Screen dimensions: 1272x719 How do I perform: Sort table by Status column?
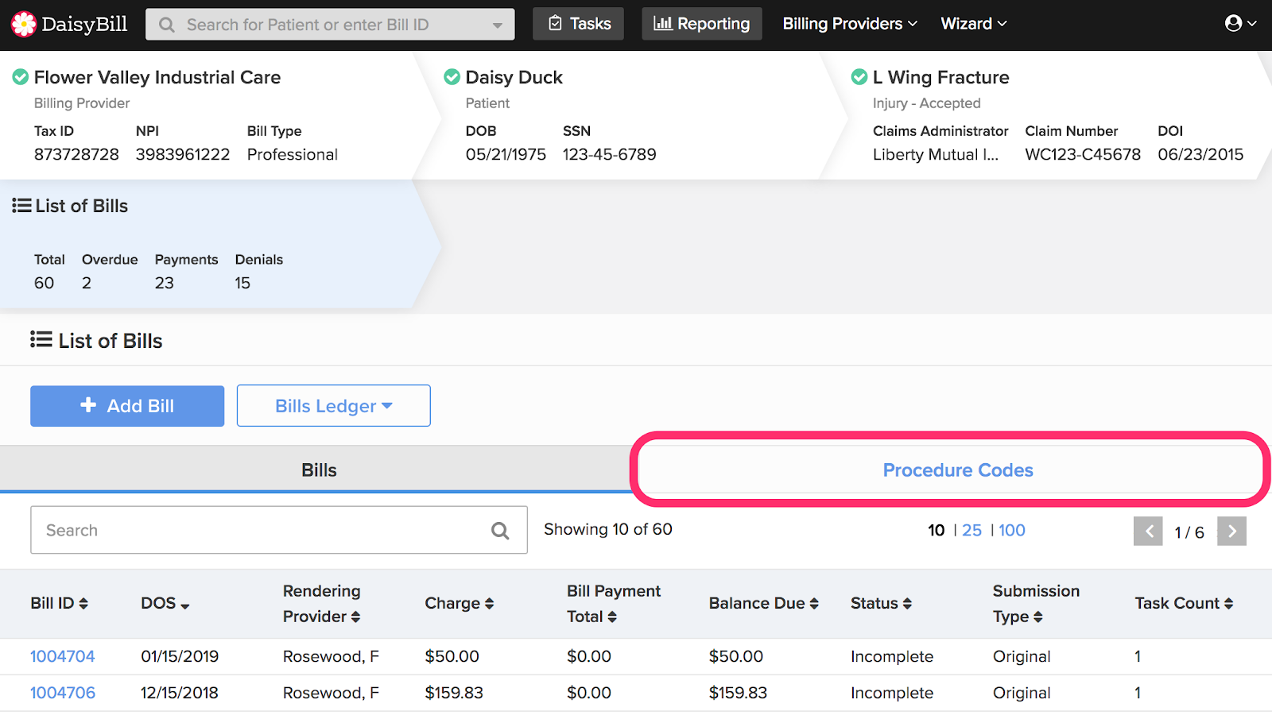(x=881, y=603)
